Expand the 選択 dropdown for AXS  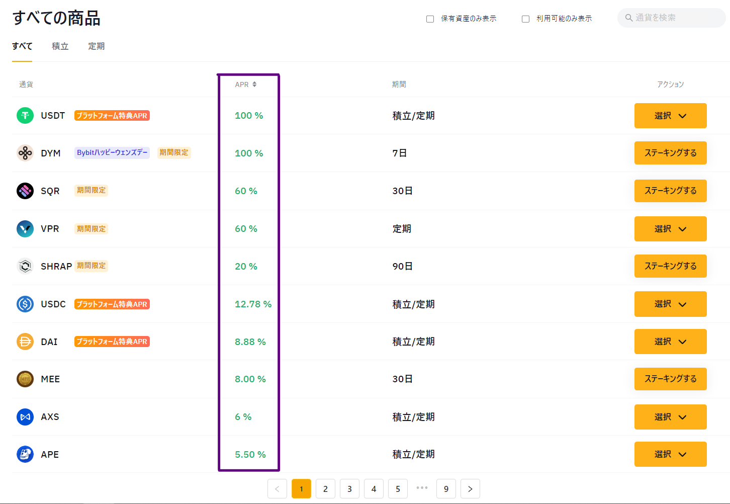[x=670, y=416]
